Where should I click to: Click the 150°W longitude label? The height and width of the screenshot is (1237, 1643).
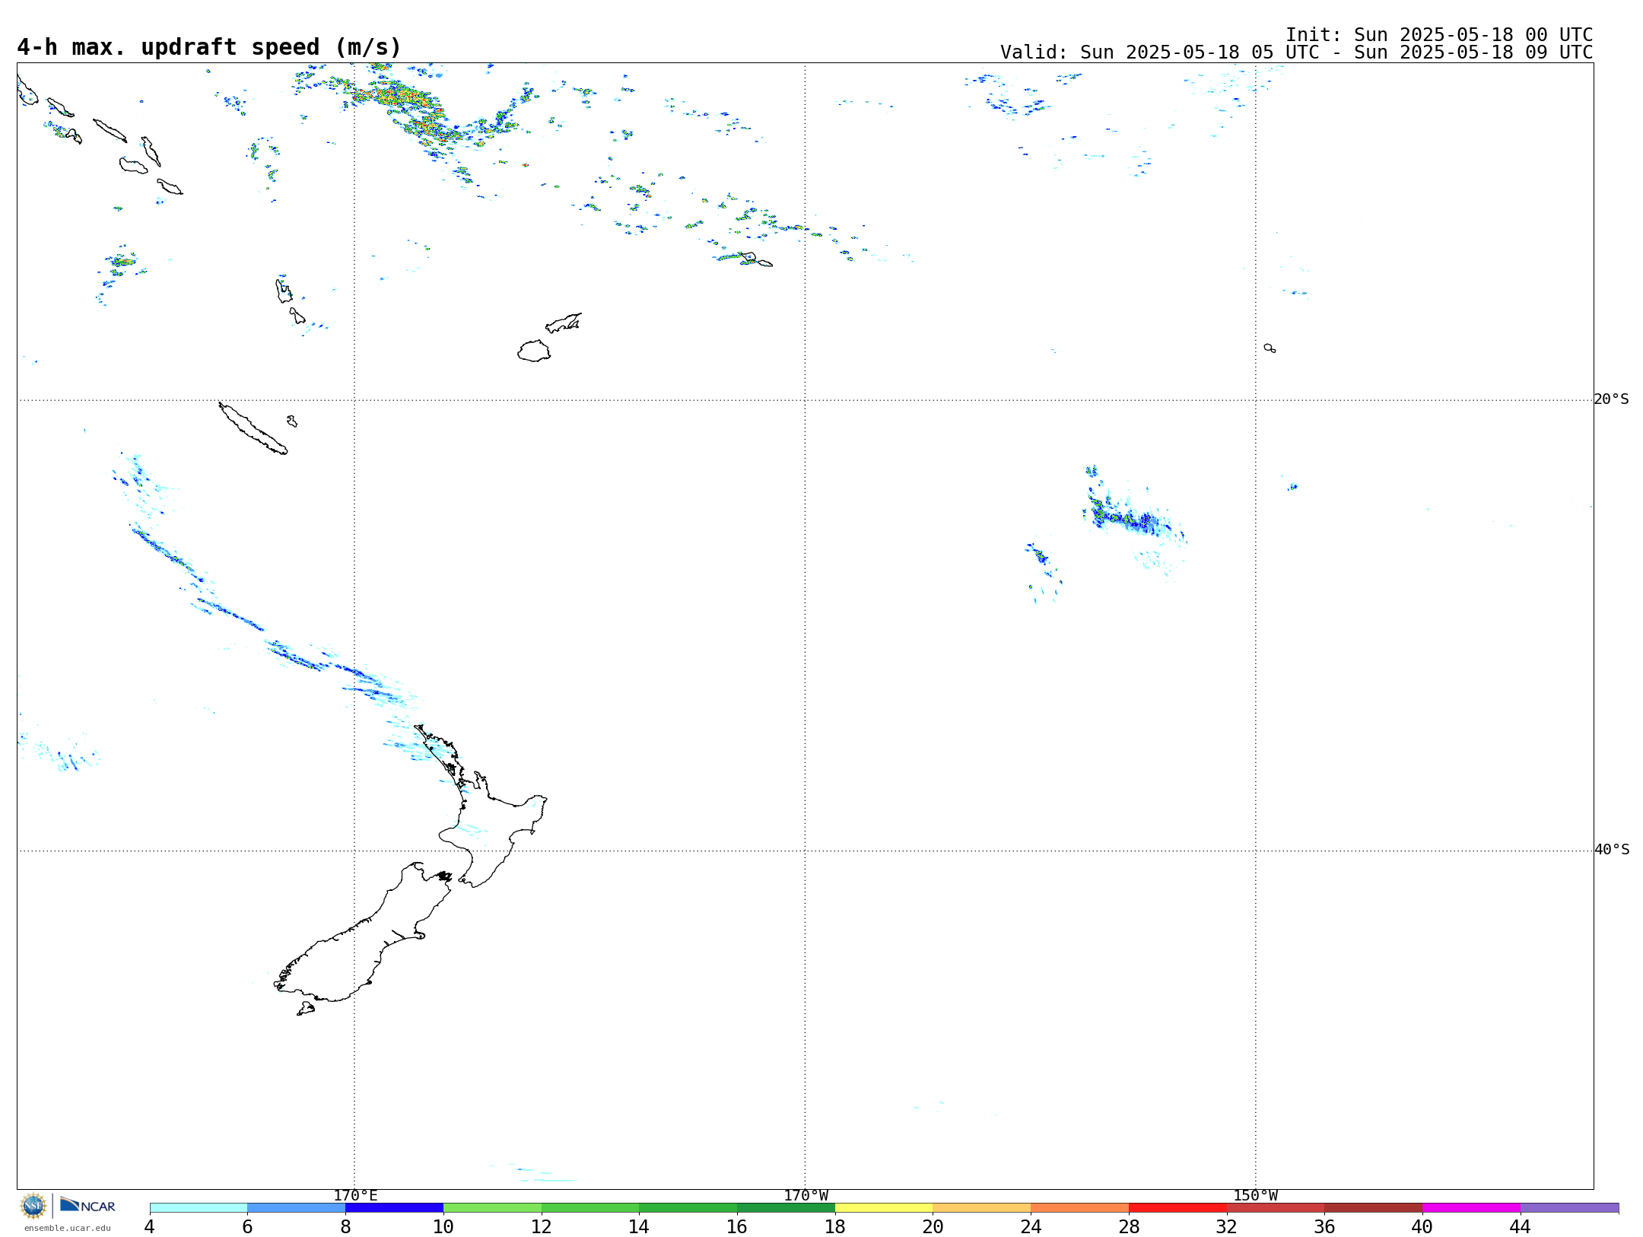click(1255, 1196)
